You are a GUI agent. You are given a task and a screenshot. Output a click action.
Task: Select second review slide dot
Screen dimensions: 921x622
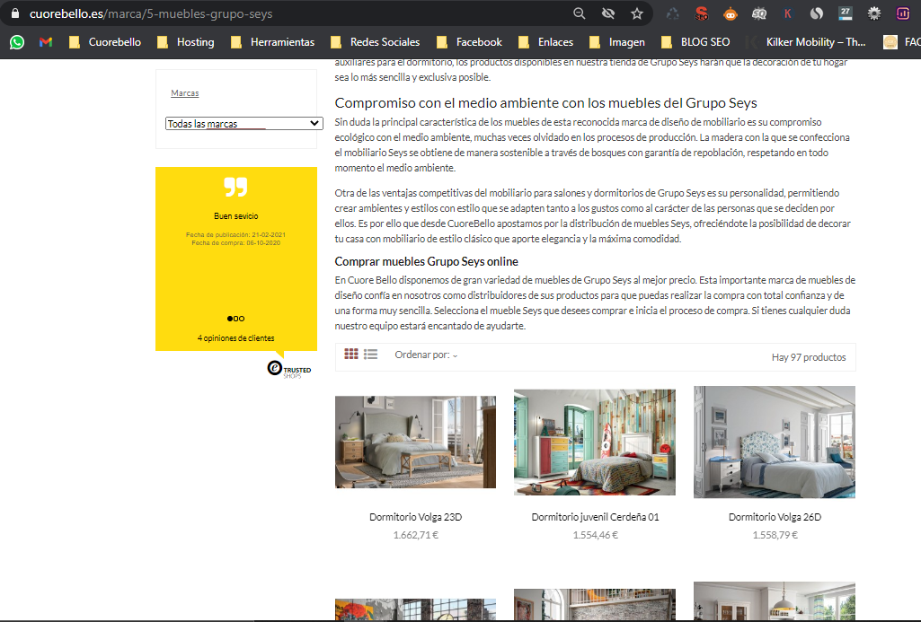pos(235,319)
